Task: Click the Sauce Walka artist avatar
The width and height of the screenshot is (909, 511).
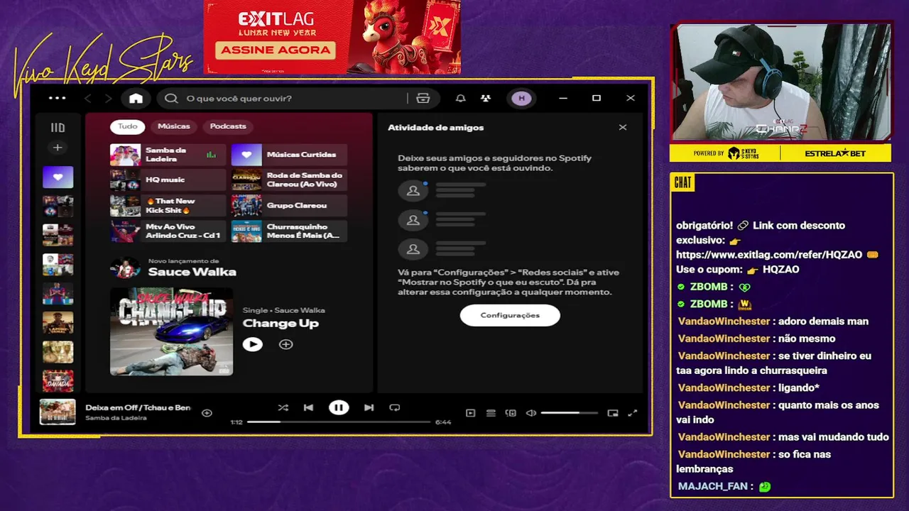Action: pos(125,268)
